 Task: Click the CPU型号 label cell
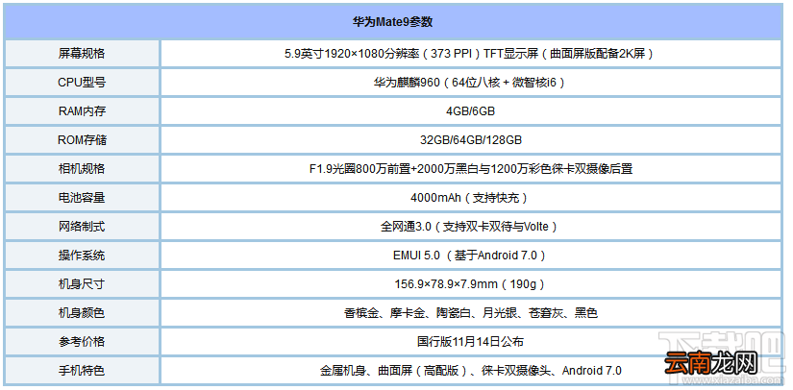pos(82,83)
